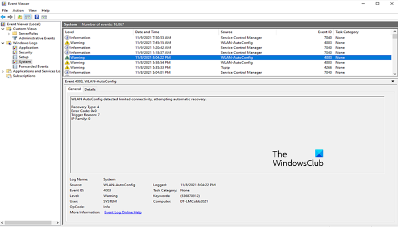This screenshot has height=227, width=398.
Task: Sort events by Event ID column
Action: (325, 32)
